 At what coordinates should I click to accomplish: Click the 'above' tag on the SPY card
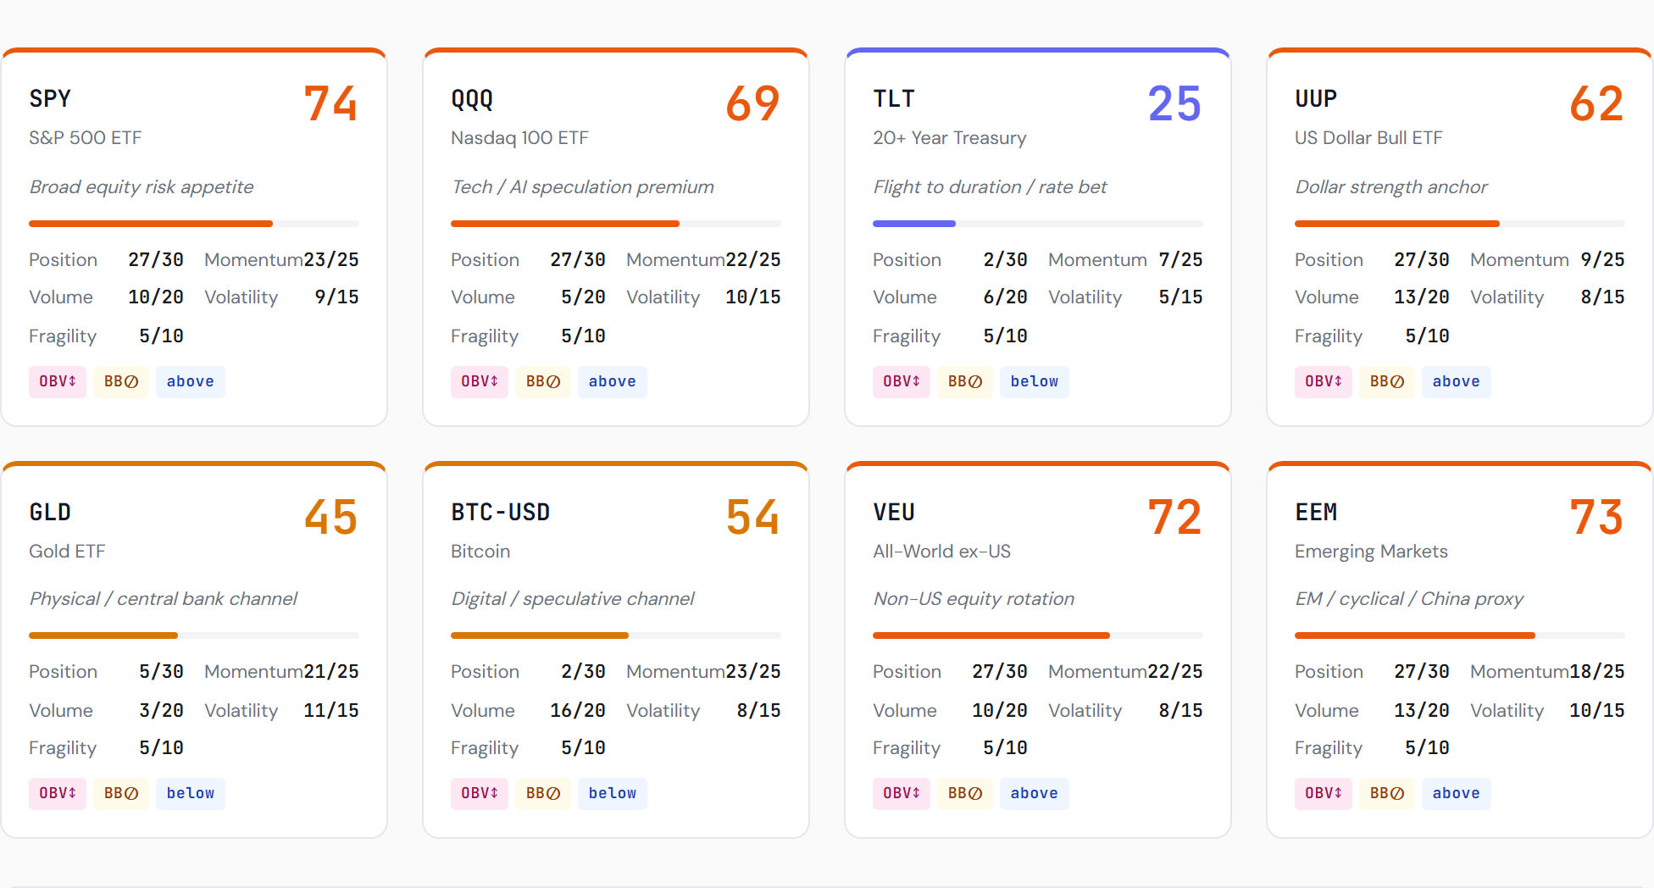tap(191, 381)
